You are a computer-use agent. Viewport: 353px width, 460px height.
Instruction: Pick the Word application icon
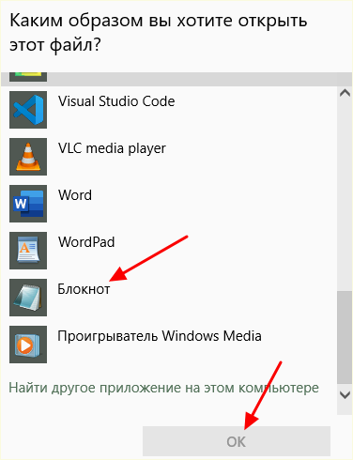28,204
